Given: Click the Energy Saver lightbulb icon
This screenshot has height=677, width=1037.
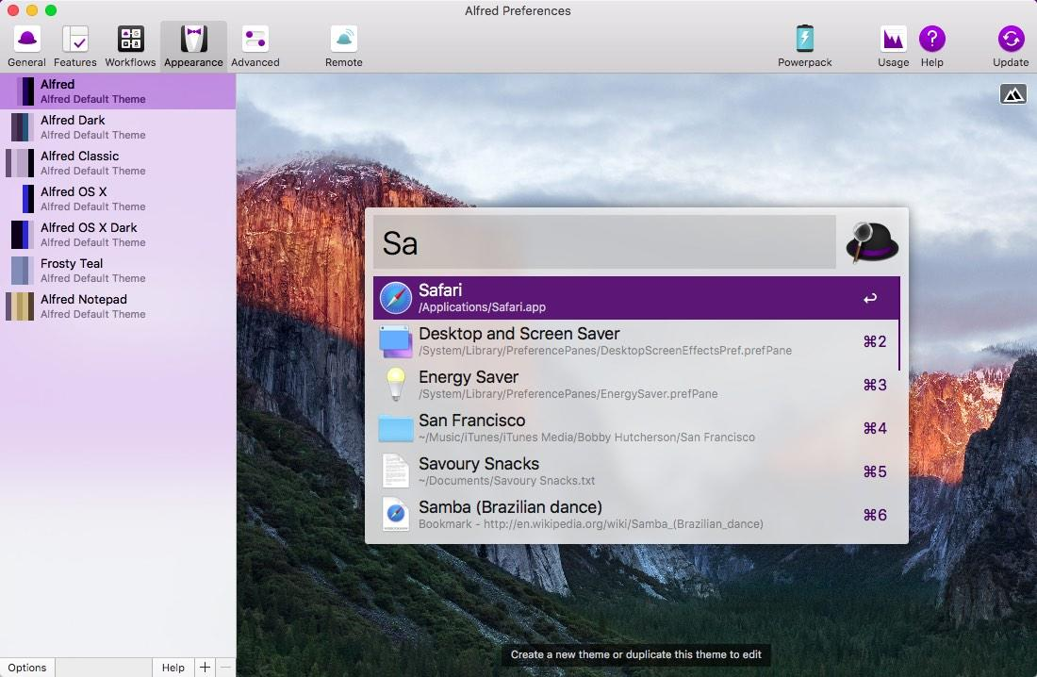Looking at the screenshot, I should pyautogui.click(x=396, y=385).
